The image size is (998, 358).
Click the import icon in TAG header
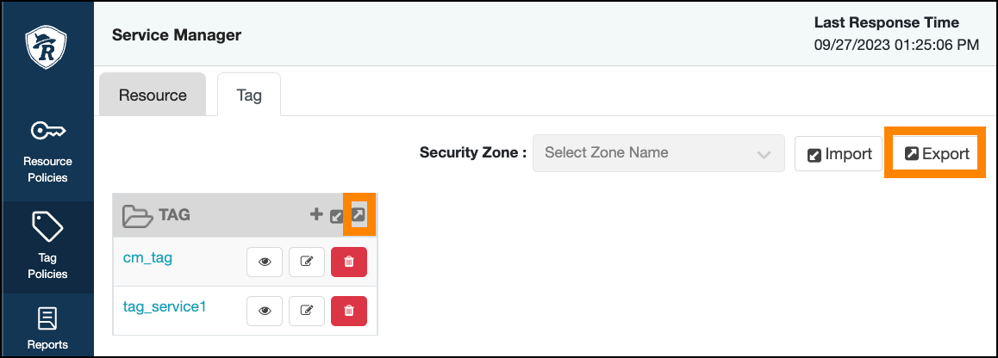pyautogui.click(x=338, y=215)
